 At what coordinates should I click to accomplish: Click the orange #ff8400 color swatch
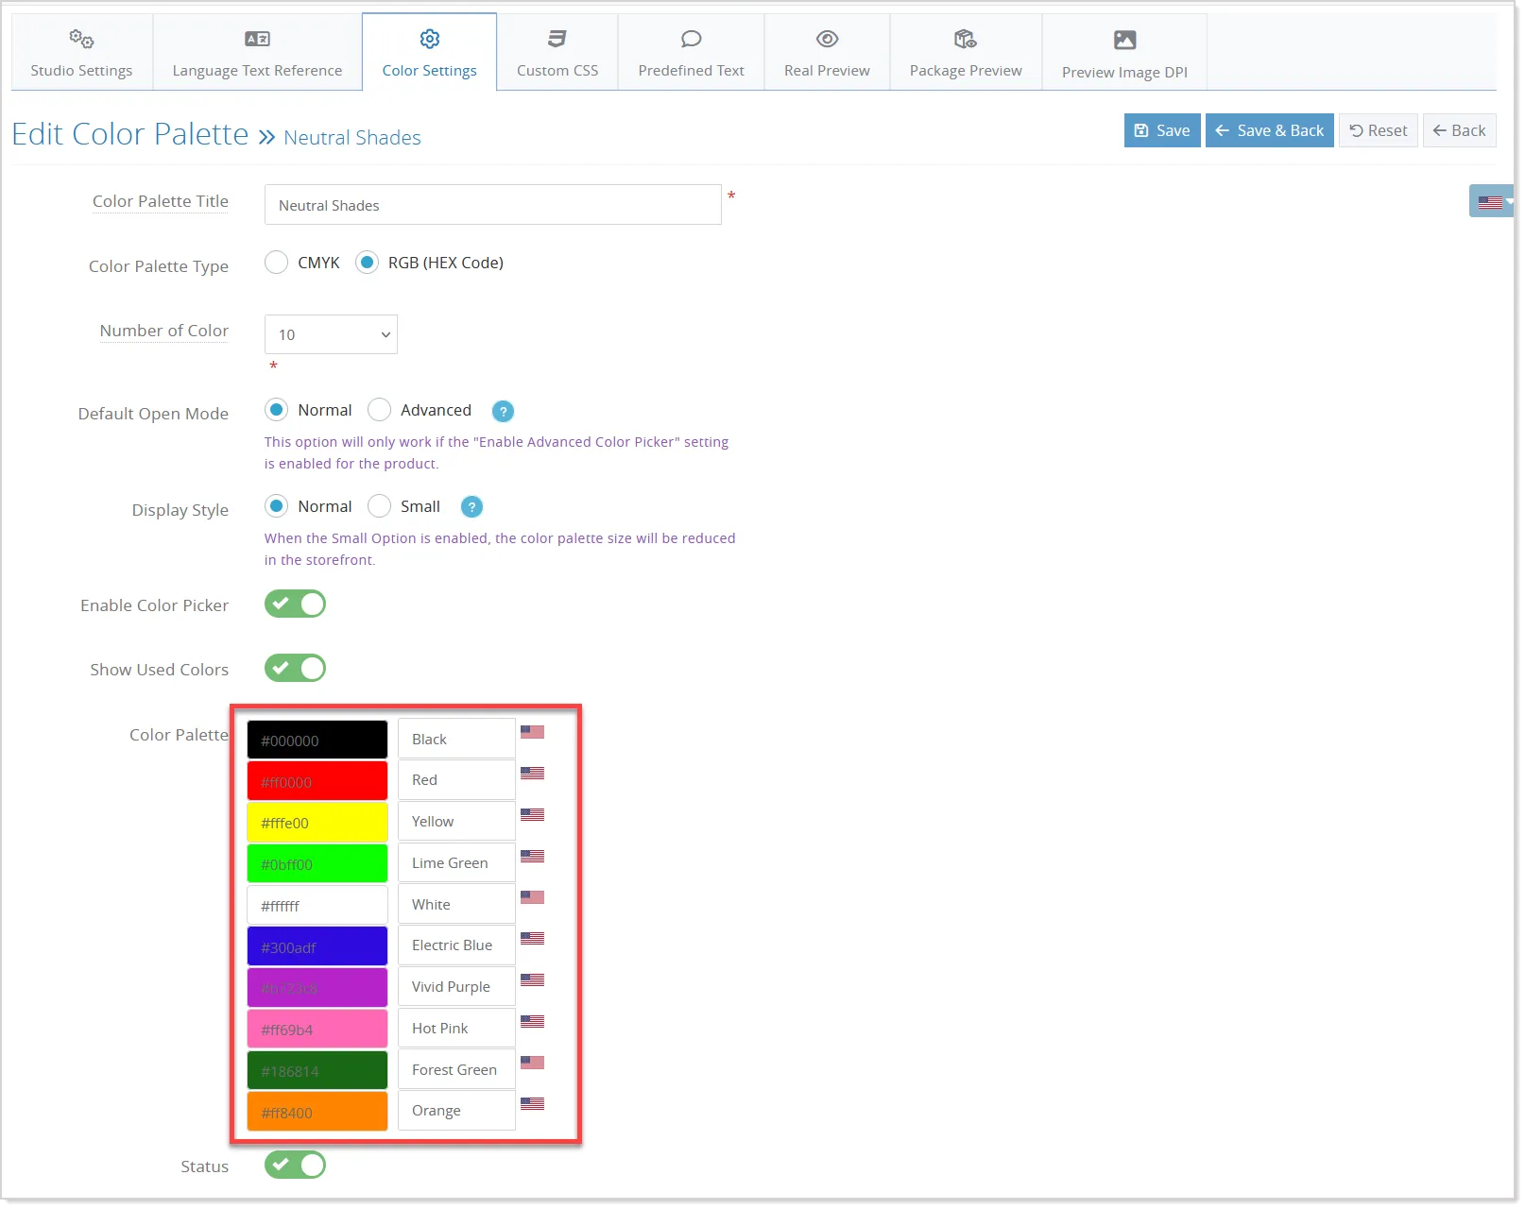click(x=317, y=1112)
